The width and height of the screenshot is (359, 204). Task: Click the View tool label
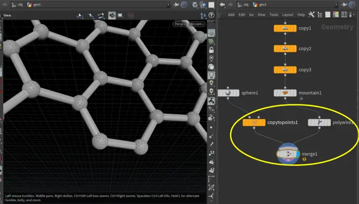point(7,15)
